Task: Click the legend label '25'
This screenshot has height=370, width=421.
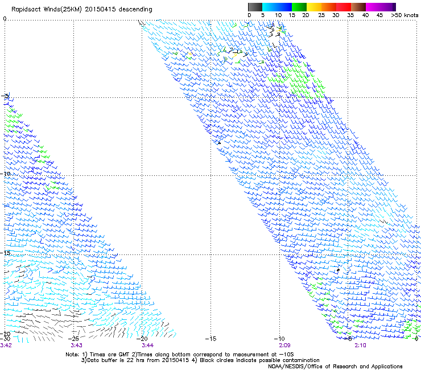Action: coord(321,15)
